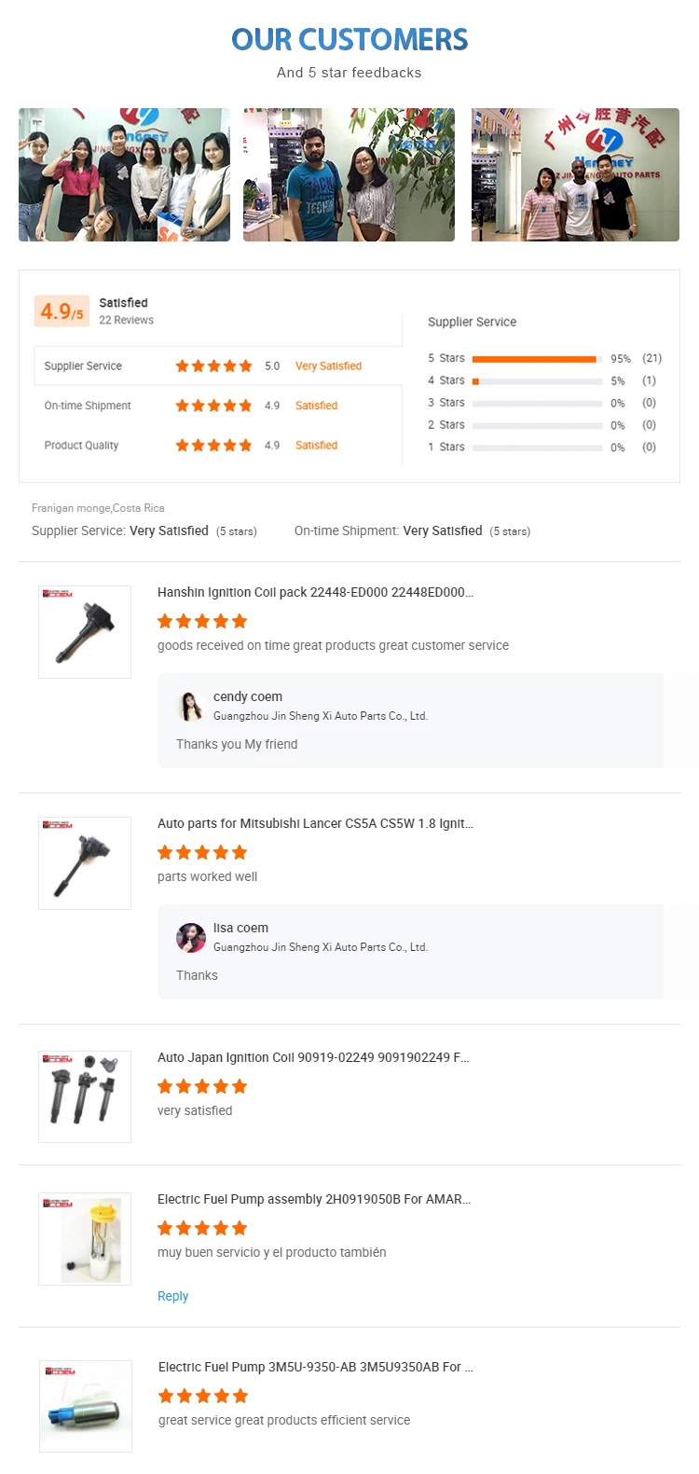Click cendy coem's avatar icon

191,707
